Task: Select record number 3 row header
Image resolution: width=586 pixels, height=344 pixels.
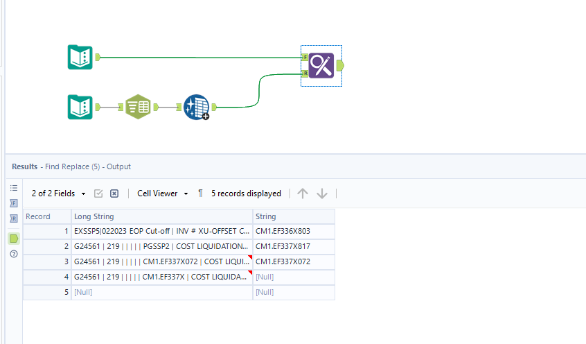Action: [x=47, y=261]
